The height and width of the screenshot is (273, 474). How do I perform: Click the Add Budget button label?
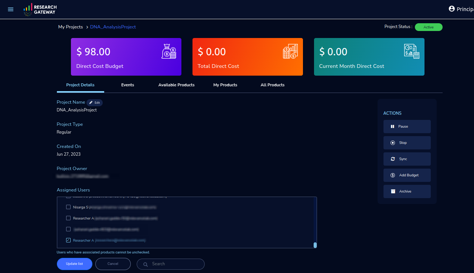pos(409,175)
